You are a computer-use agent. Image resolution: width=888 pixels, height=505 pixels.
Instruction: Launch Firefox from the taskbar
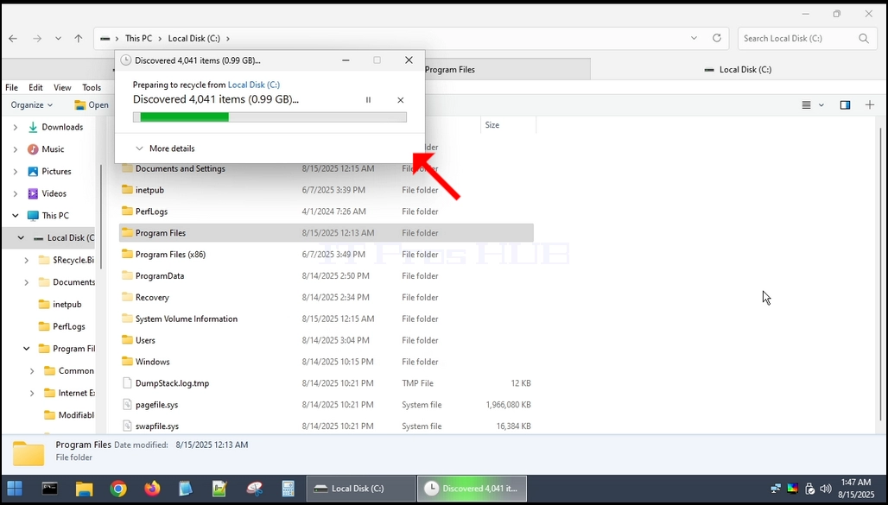pos(152,488)
